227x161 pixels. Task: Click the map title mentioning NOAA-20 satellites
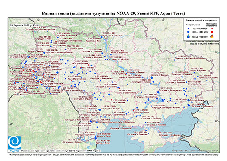113,14
